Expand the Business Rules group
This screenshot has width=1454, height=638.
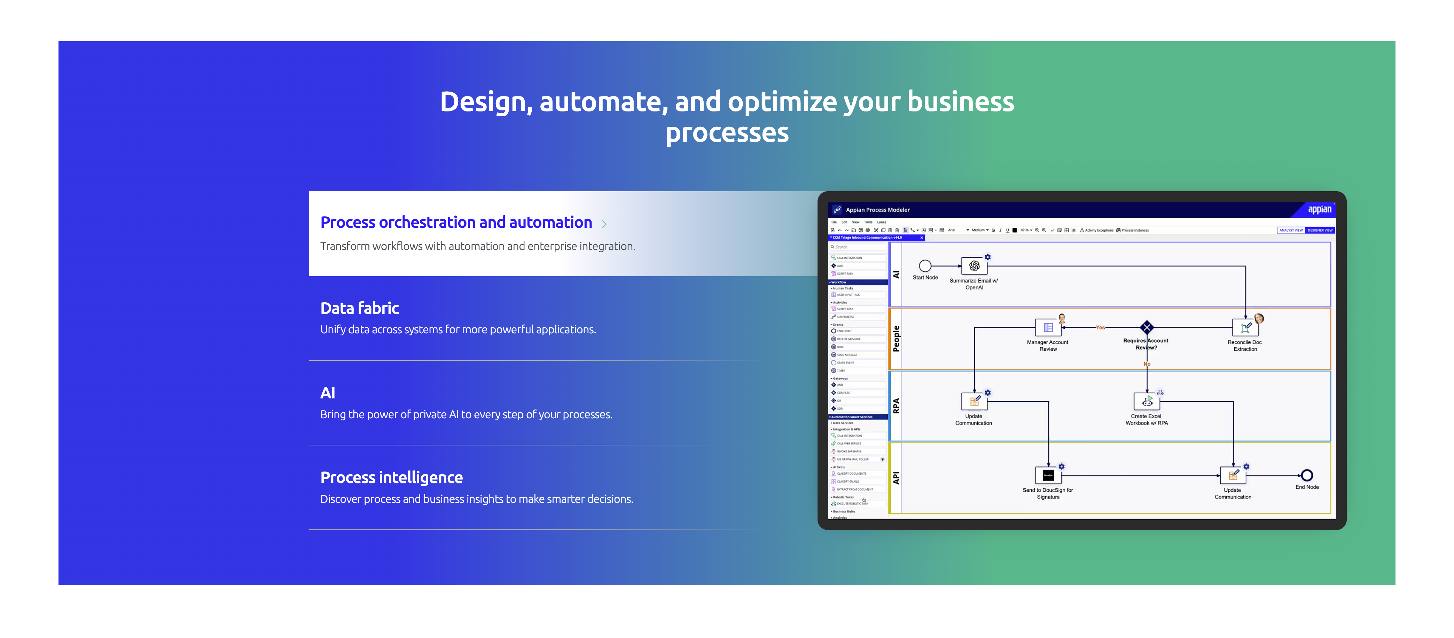[x=843, y=512]
